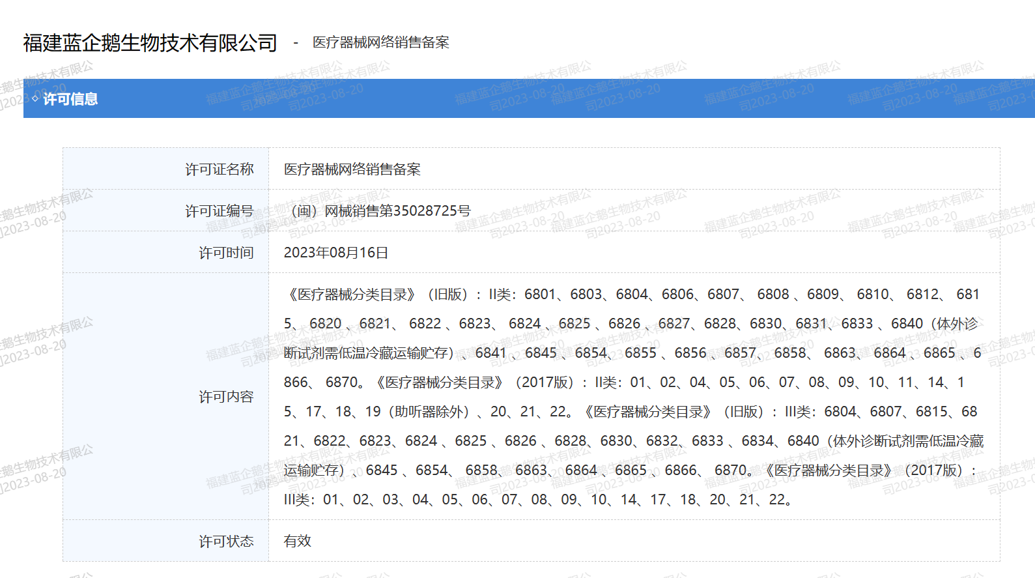The image size is (1035, 578).
Task: Click the license date 2023年08月16日
Action: (335, 253)
